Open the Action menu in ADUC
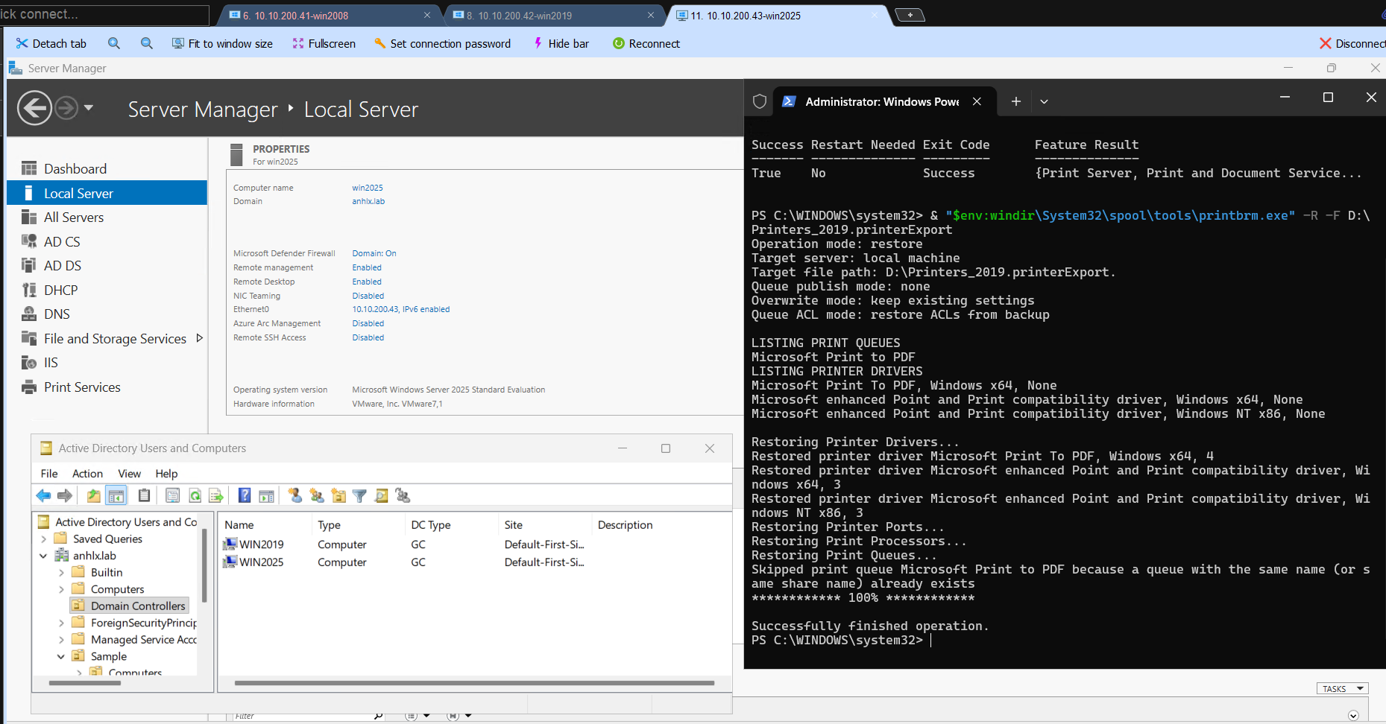The height and width of the screenshot is (724, 1386). tap(87, 473)
